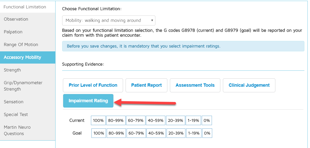Choose 40-59% for the Current rating
Image resolution: width=310 pixels, height=148 pixels.
(x=156, y=121)
